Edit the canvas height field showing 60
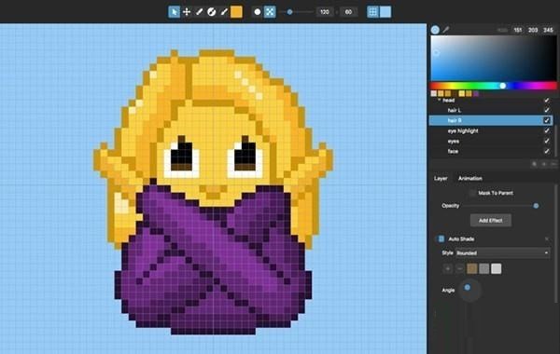Image resolution: width=560 pixels, height=354 pixels. pyautogui.click(x=348, y=12)
